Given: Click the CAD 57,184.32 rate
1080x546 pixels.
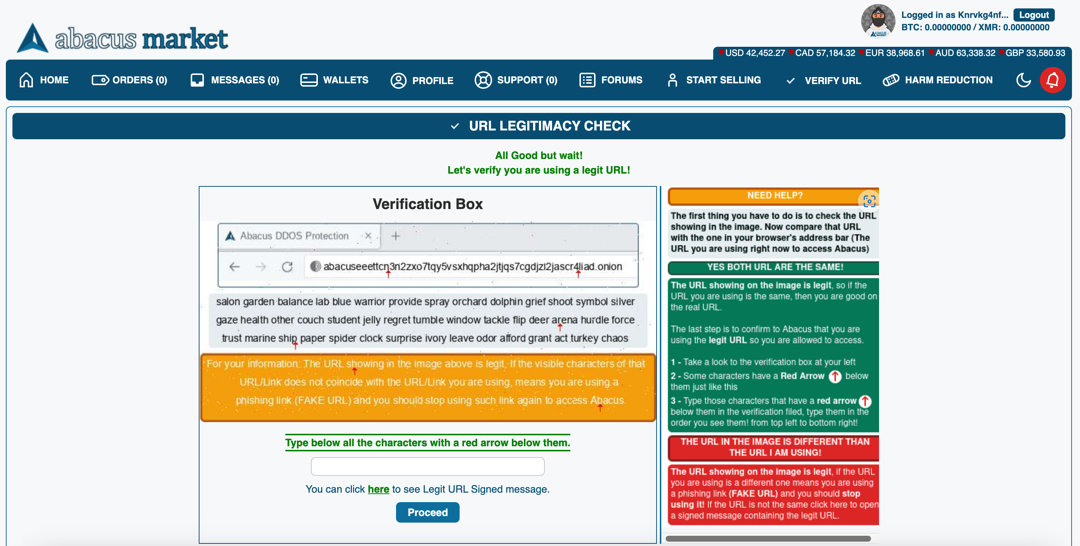Looking at the screenshot, I should tap(822, 53).
